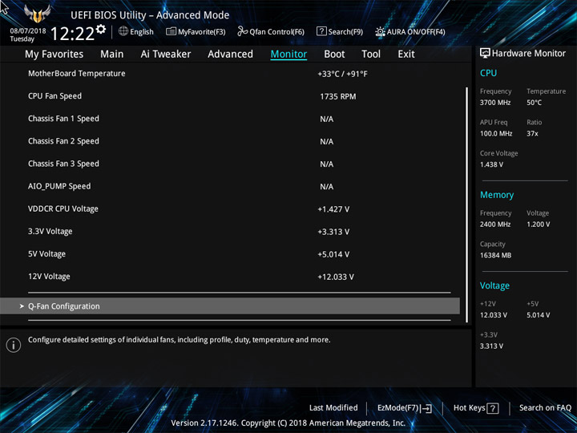Click the 2400 MHz memory frequency value
The width and height of the screenshot is (577, 433).
[x=495, y=225]
